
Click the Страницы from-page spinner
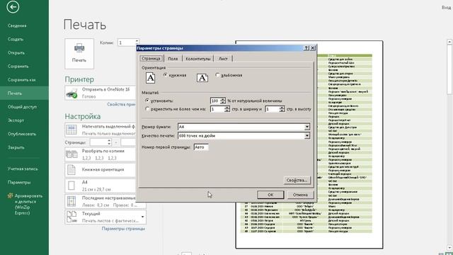pyautogui.click(x=109, y=142)
